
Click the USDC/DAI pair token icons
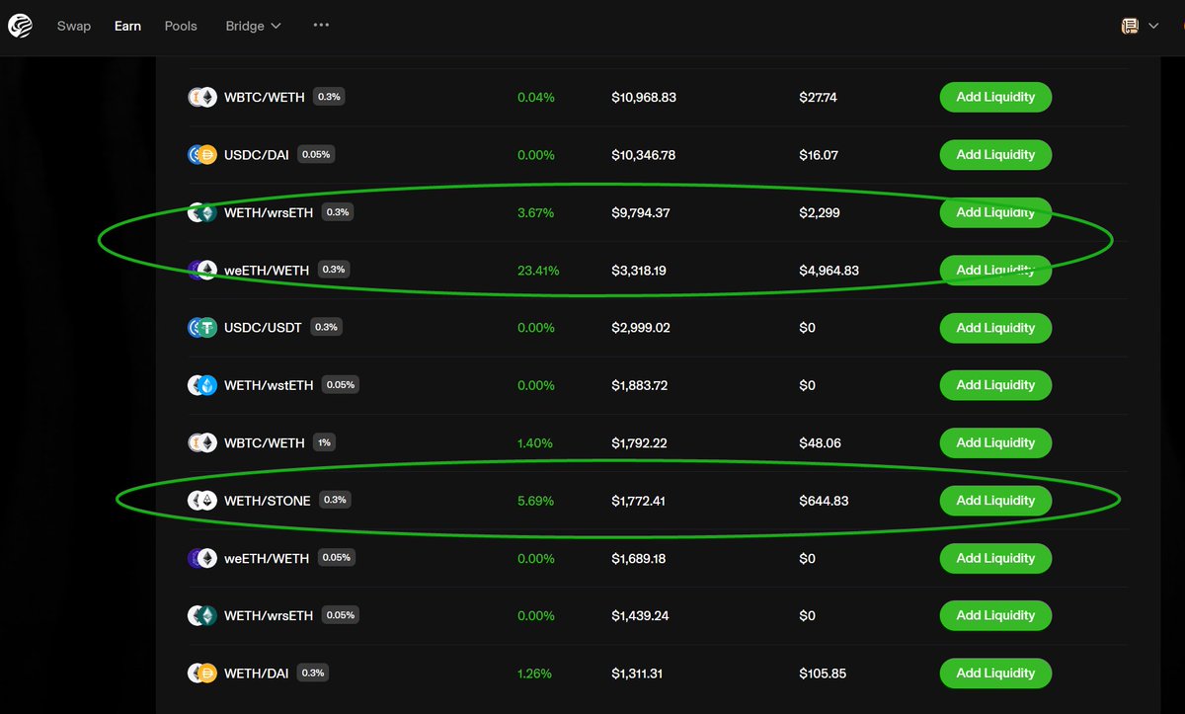[x=201, y=154]
